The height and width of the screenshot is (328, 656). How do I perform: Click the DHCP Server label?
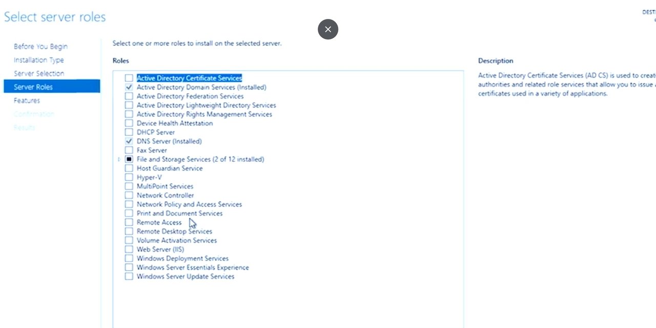pos(156,133)
